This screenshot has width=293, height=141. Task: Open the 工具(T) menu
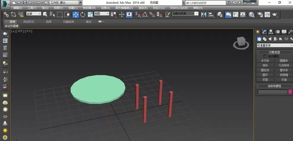point(32,8)
